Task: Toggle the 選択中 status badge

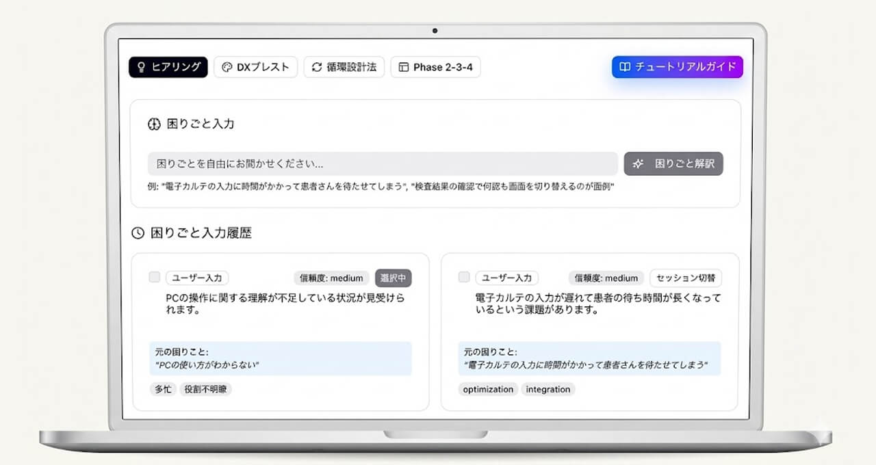Action: (x=394, y=278)
